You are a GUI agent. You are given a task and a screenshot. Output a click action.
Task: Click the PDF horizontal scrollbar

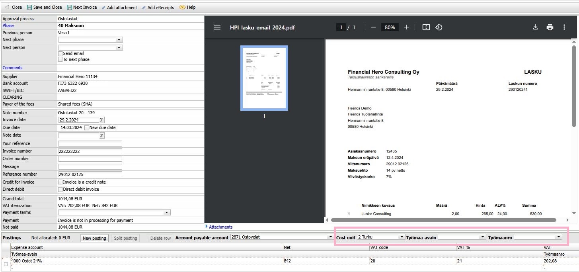443,220
